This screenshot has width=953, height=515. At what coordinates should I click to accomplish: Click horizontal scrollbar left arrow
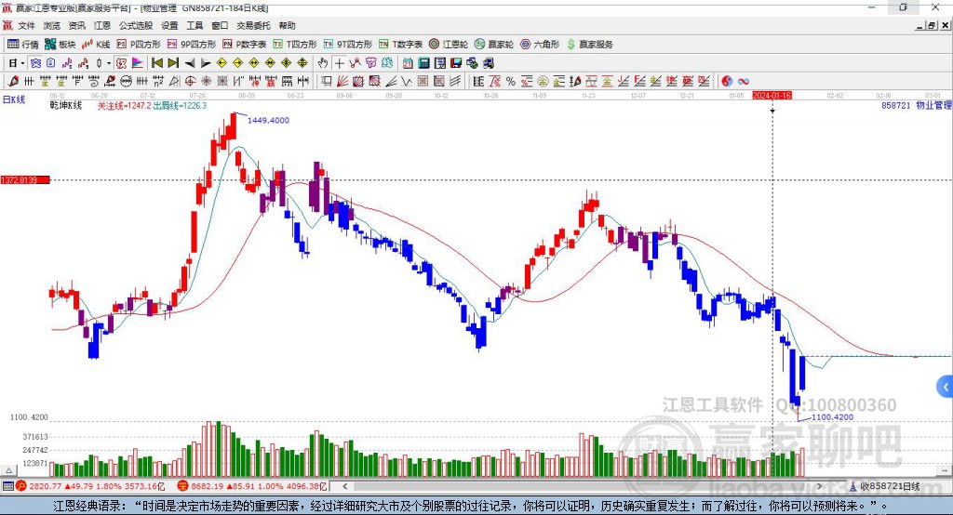(344, 486)
